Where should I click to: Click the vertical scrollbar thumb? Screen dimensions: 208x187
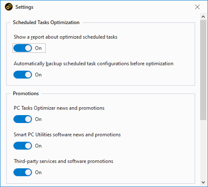point(203,70)
